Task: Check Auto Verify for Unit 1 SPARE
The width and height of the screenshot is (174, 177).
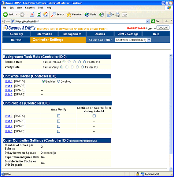Action: tap(59, 121)
